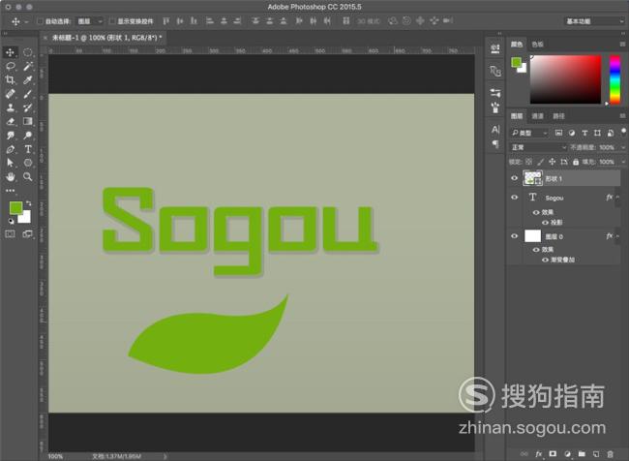This screenshot has height=461, width=629.
Task: Select the Zoom magnifier tool
Action: coord(28,176)
